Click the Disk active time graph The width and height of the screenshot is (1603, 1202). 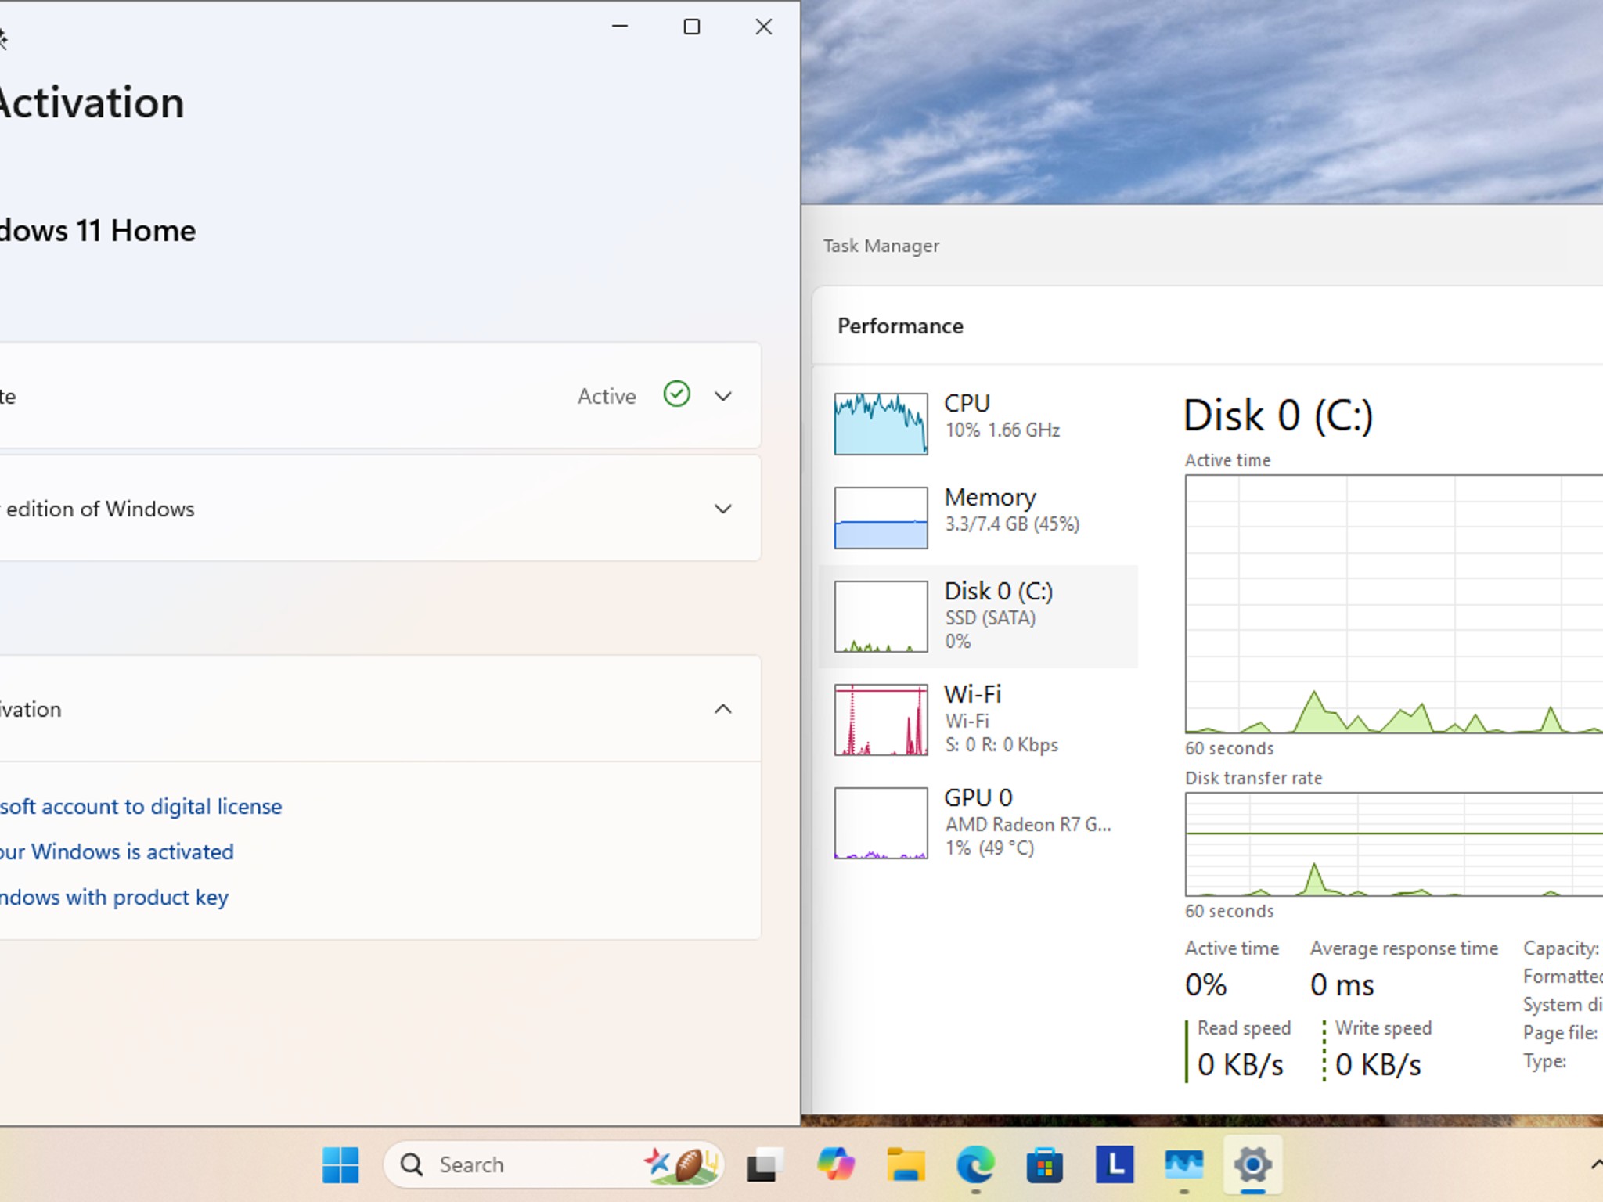pyautogui.click(x=1394, y=604)
